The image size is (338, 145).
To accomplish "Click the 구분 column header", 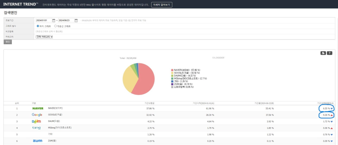I will point(34,103).
